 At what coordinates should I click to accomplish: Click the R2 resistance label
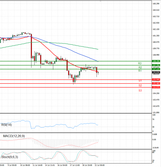(x=140, y=67)
